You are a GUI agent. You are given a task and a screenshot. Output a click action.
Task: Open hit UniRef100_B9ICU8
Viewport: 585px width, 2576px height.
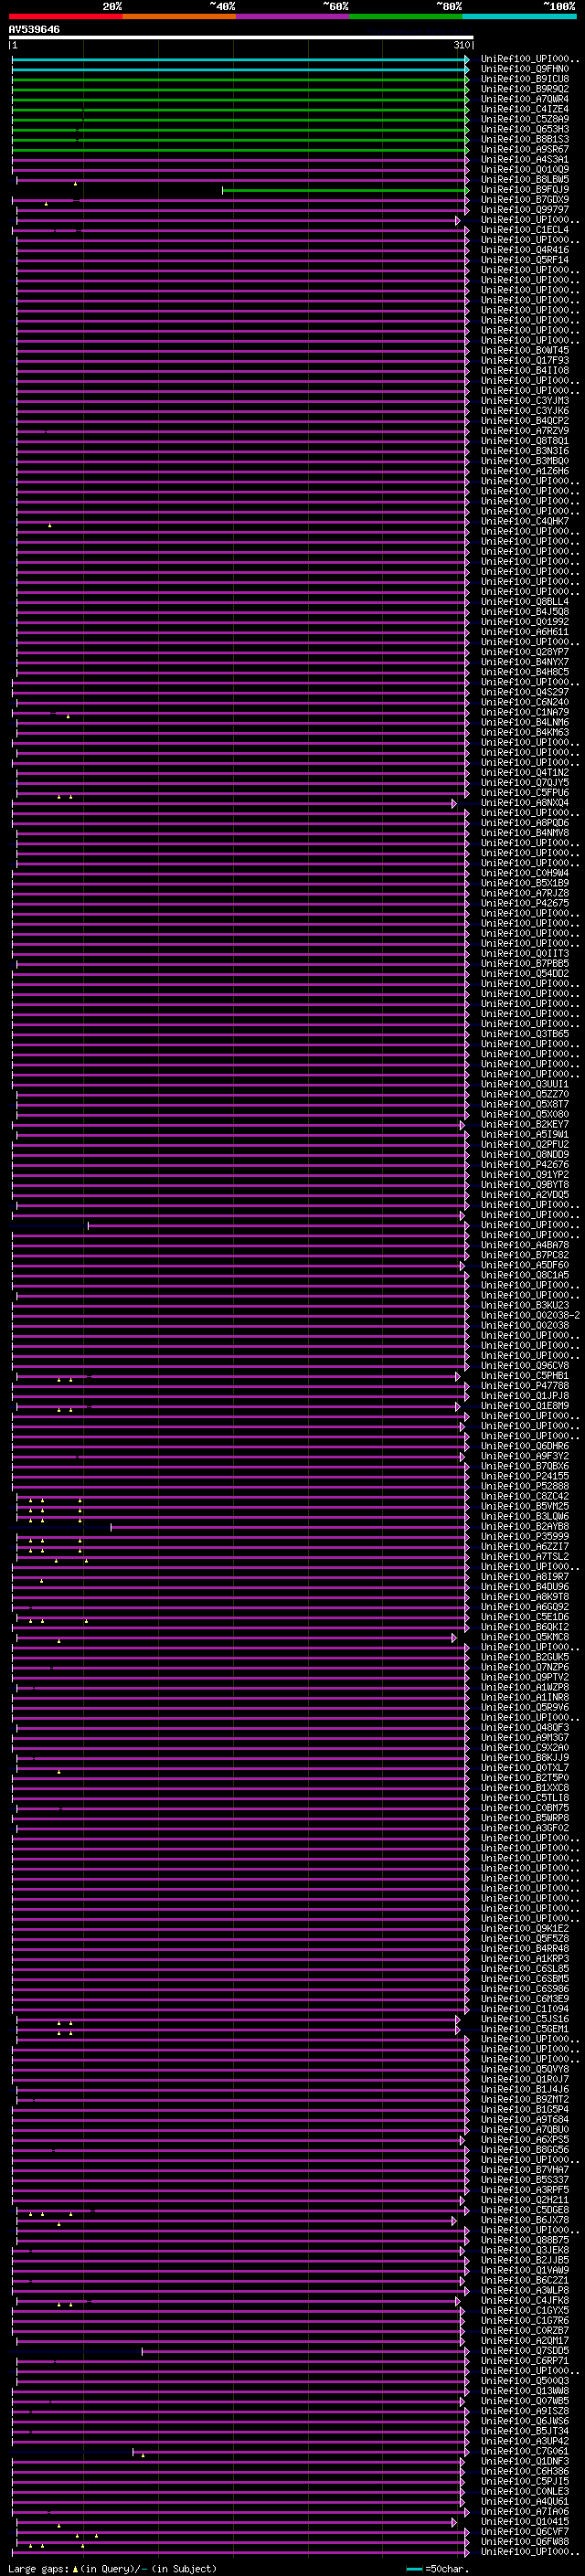[x=525, y=79]
